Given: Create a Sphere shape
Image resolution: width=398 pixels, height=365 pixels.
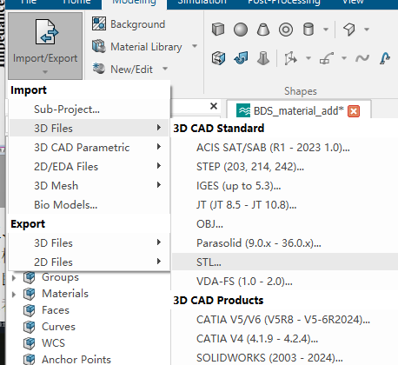Looking at the screenshot, I should click(x=241, y=30).
